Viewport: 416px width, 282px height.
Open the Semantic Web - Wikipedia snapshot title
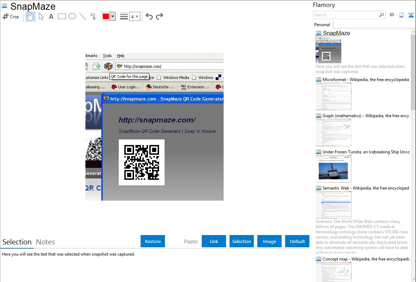coord(366,188)
